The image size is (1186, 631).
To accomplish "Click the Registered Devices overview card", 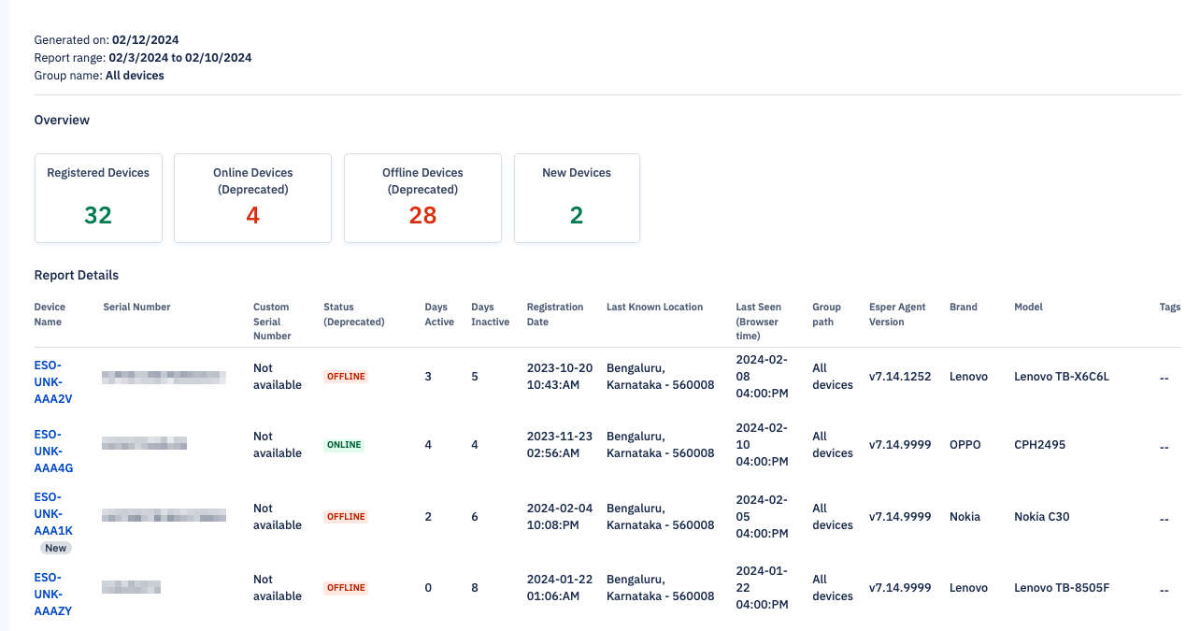I will tap(98, 198).
